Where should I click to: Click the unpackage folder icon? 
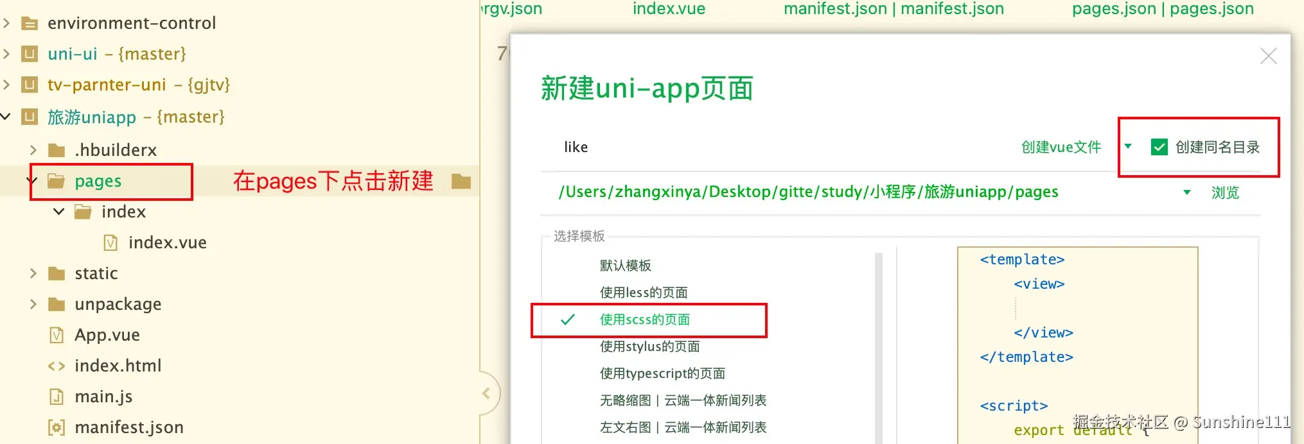[57, 304]
